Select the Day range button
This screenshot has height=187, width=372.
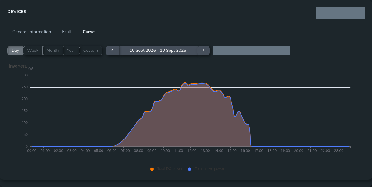[15, 51]
